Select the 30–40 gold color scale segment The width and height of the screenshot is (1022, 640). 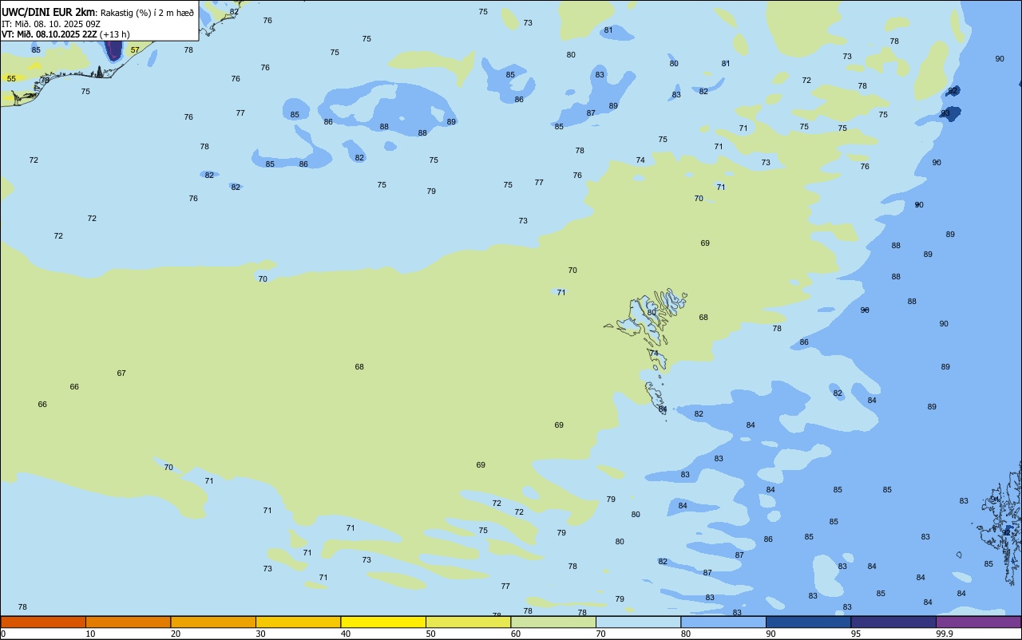pos(298,622)
